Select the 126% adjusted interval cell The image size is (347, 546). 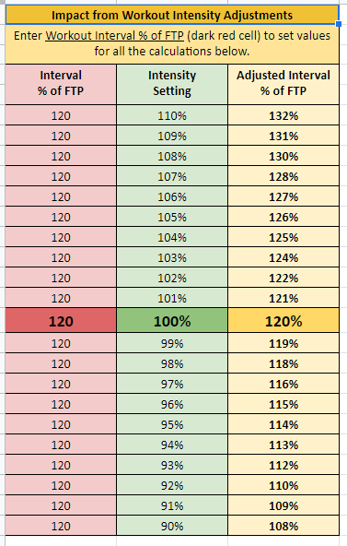[x=283, y=217]
